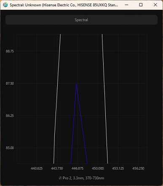Click the peak of the blue spectral curve
Viewport: 163px width, 186px height.
[x=76, y=84]
